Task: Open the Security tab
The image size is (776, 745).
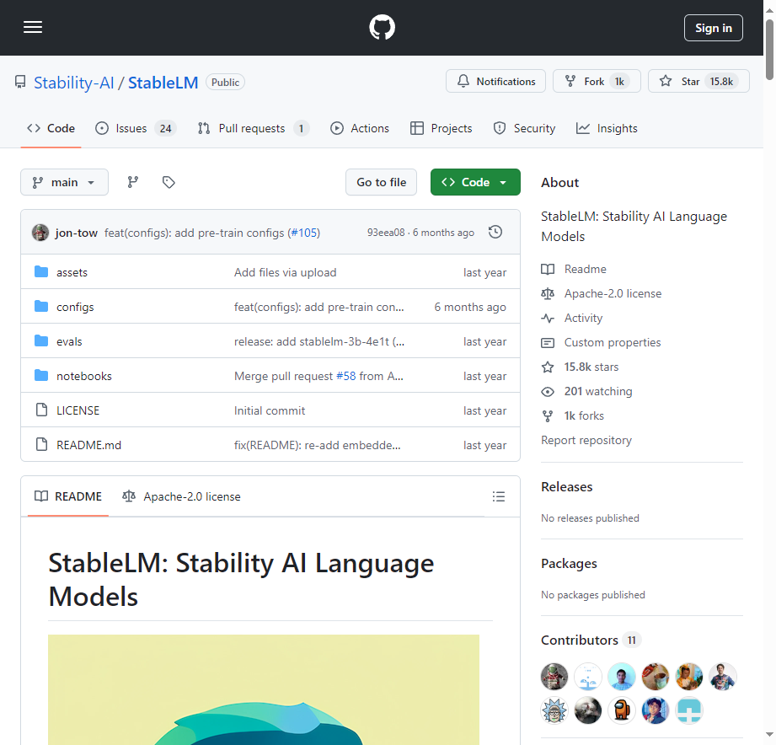Action: point(525,128)
